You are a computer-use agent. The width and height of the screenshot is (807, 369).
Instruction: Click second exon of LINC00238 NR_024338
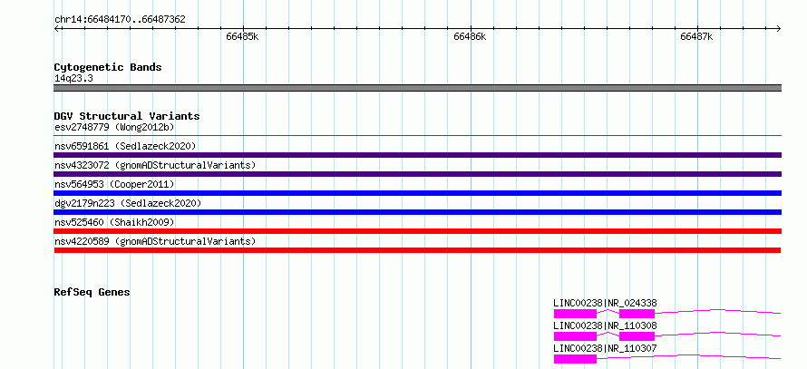[x=637, y=314]
